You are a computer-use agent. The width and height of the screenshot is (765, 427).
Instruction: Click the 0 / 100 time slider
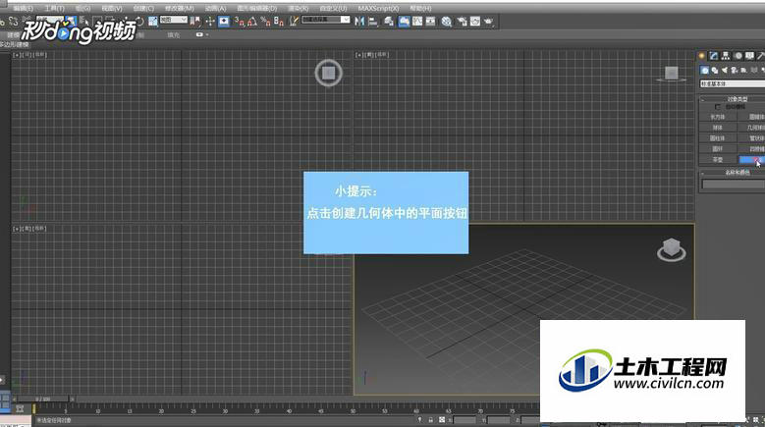[43, 399]
